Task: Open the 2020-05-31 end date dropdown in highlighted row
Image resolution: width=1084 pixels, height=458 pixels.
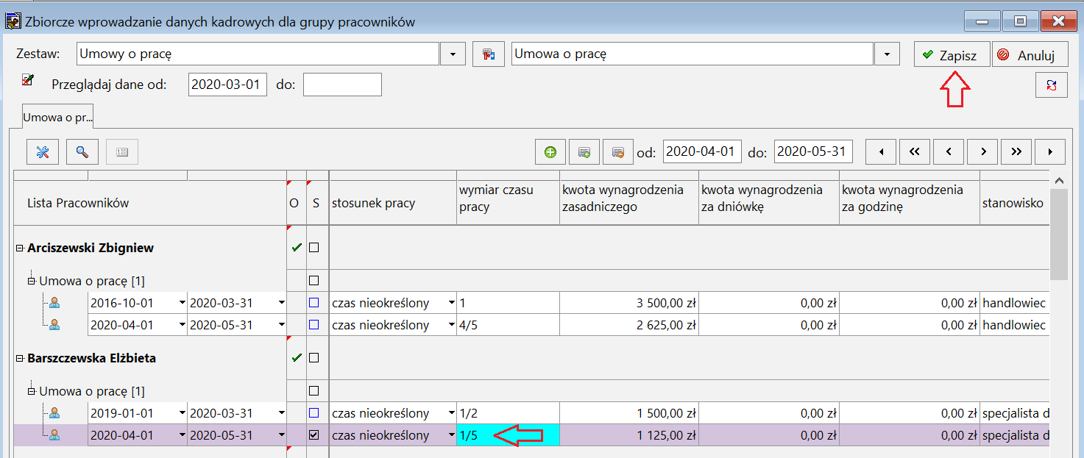Action: [281, 435]
